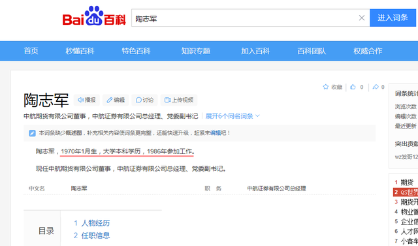
Task: Open the 知识专题 nav item
Action: (196, 51)
